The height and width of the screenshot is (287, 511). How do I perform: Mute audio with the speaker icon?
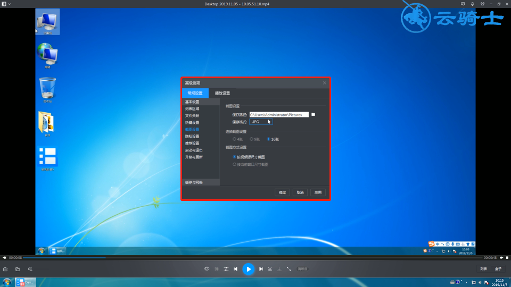pos(30,269)
